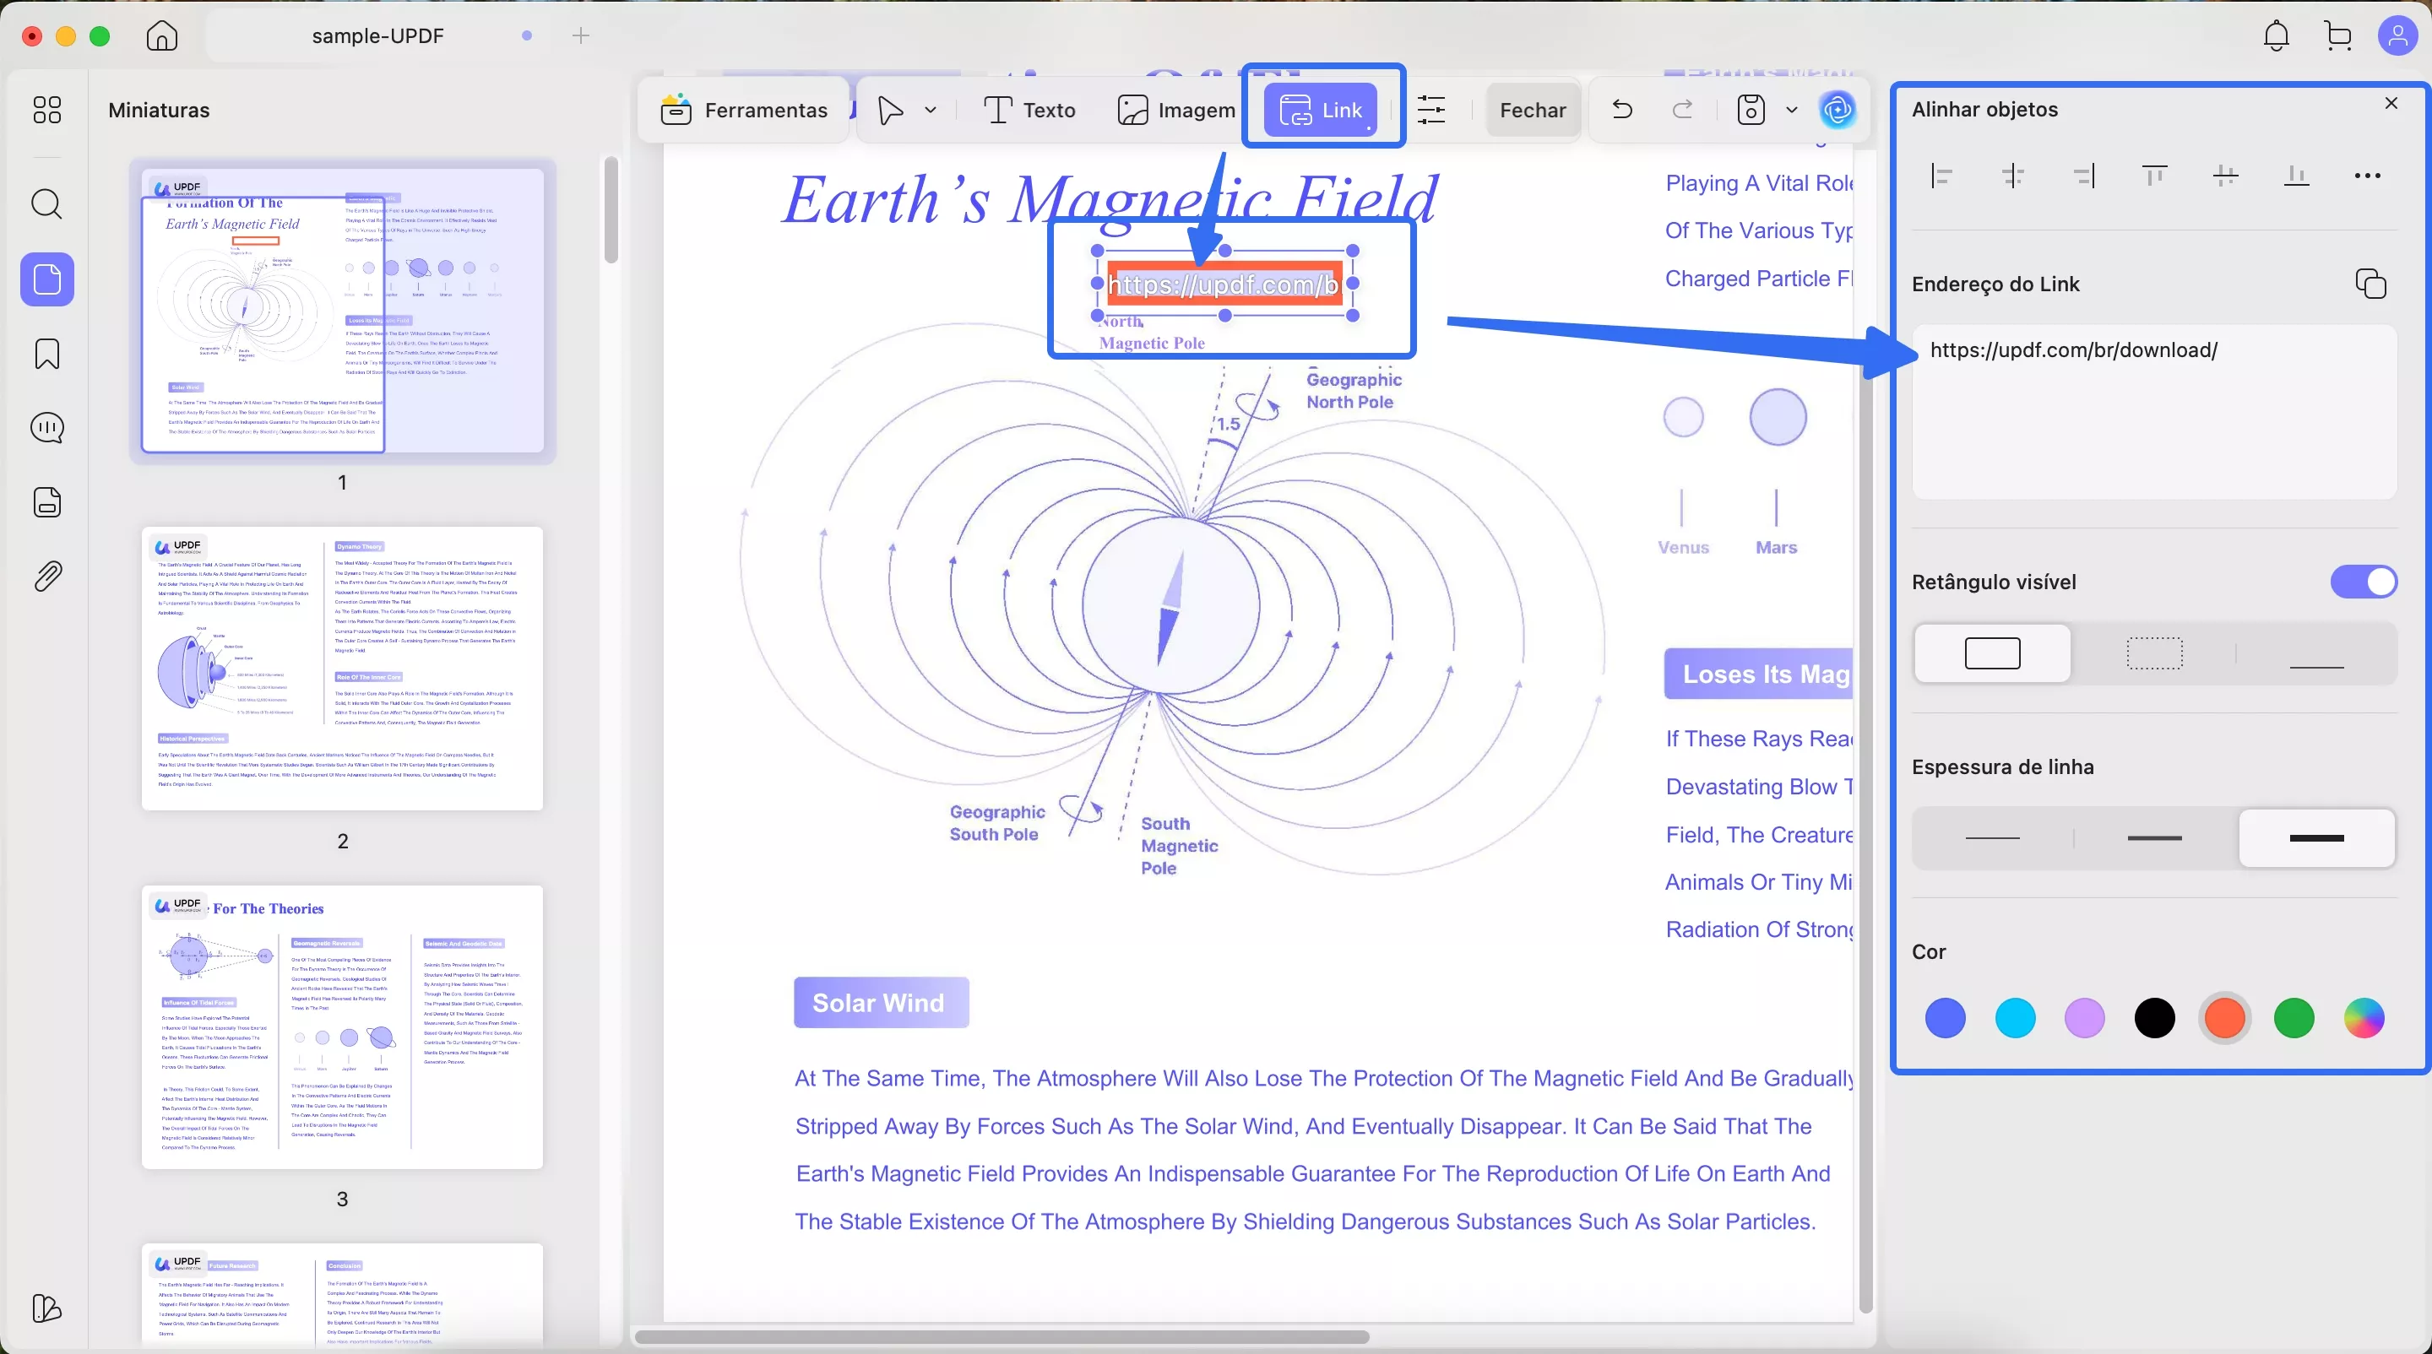Screen dimensions: 2432x1354
Task: Toggle the Retângulo visível switch off
Action: tap(2362, 582)
